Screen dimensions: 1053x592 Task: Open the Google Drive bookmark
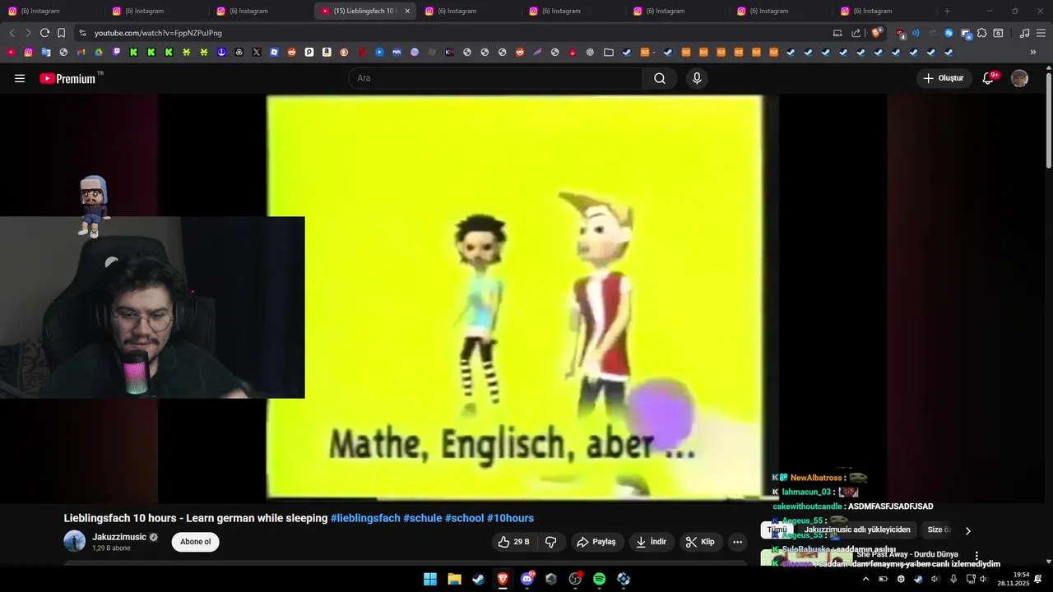(99, 52)
